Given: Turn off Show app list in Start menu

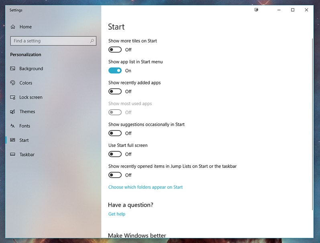Looking at the screenshot, I should pyautogui.click(x=115, y=70).
